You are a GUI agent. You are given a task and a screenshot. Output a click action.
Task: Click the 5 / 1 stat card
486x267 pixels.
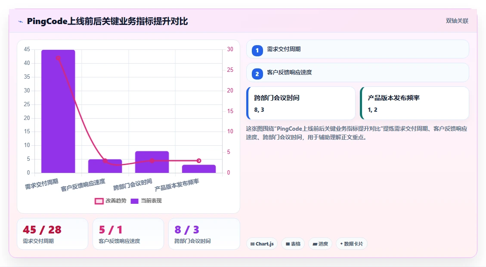point(128,234)
